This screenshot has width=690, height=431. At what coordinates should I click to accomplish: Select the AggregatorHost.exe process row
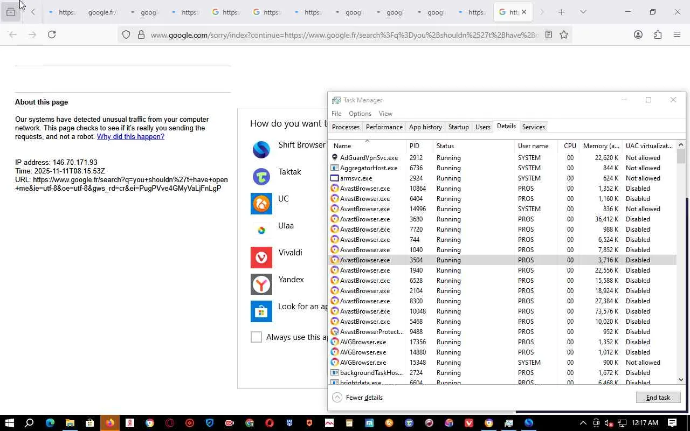[x=502, y=168]
